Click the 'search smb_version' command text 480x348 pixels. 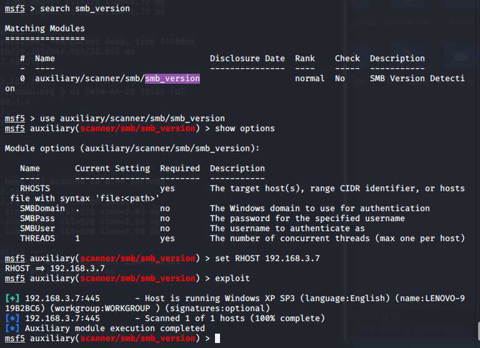coord(85,9)
